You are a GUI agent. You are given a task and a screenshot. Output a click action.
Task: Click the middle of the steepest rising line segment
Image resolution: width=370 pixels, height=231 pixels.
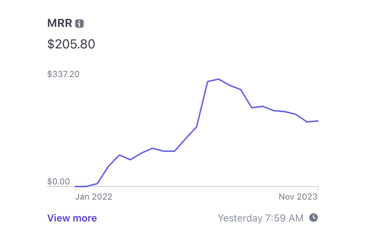pos(202,104)
